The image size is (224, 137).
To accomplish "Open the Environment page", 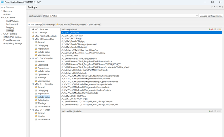I will click(12, 24).
